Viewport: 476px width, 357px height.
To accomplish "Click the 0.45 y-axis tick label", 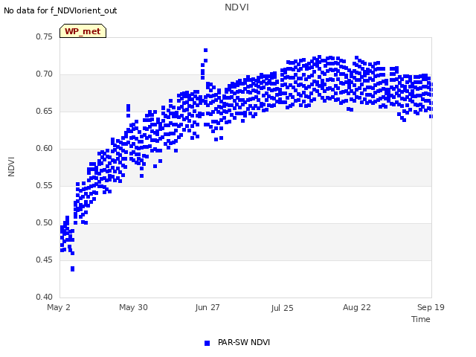I will [44, 260].
